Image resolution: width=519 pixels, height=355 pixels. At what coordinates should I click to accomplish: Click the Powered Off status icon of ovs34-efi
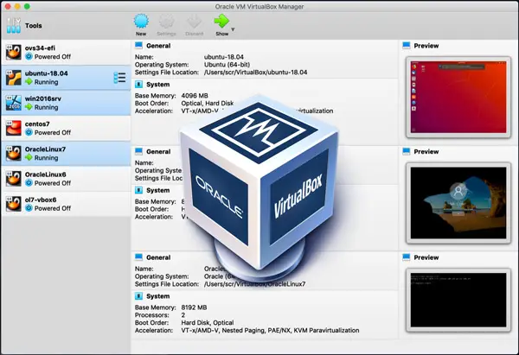pyautogui.click(x=29, y=56)
